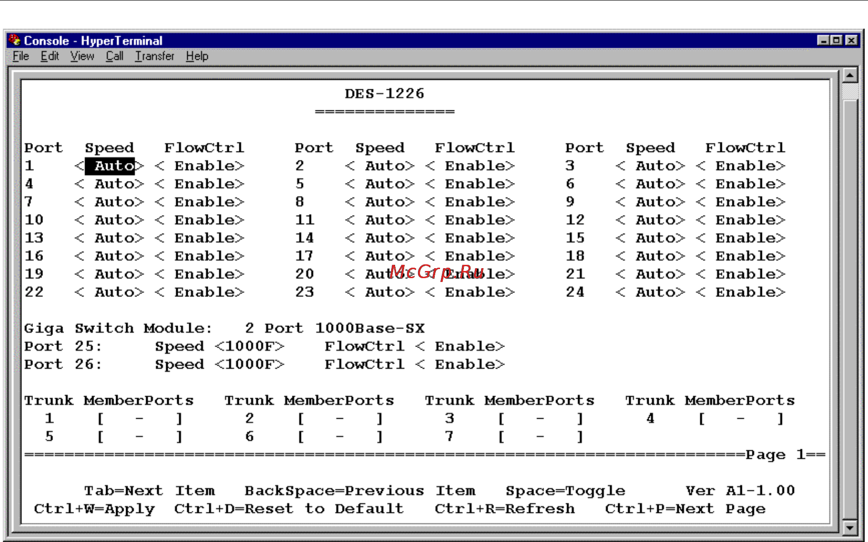Click the HyperTerminal app icon in title bar
The height and width of the screenshot is (542, 868).
(14, 40)
